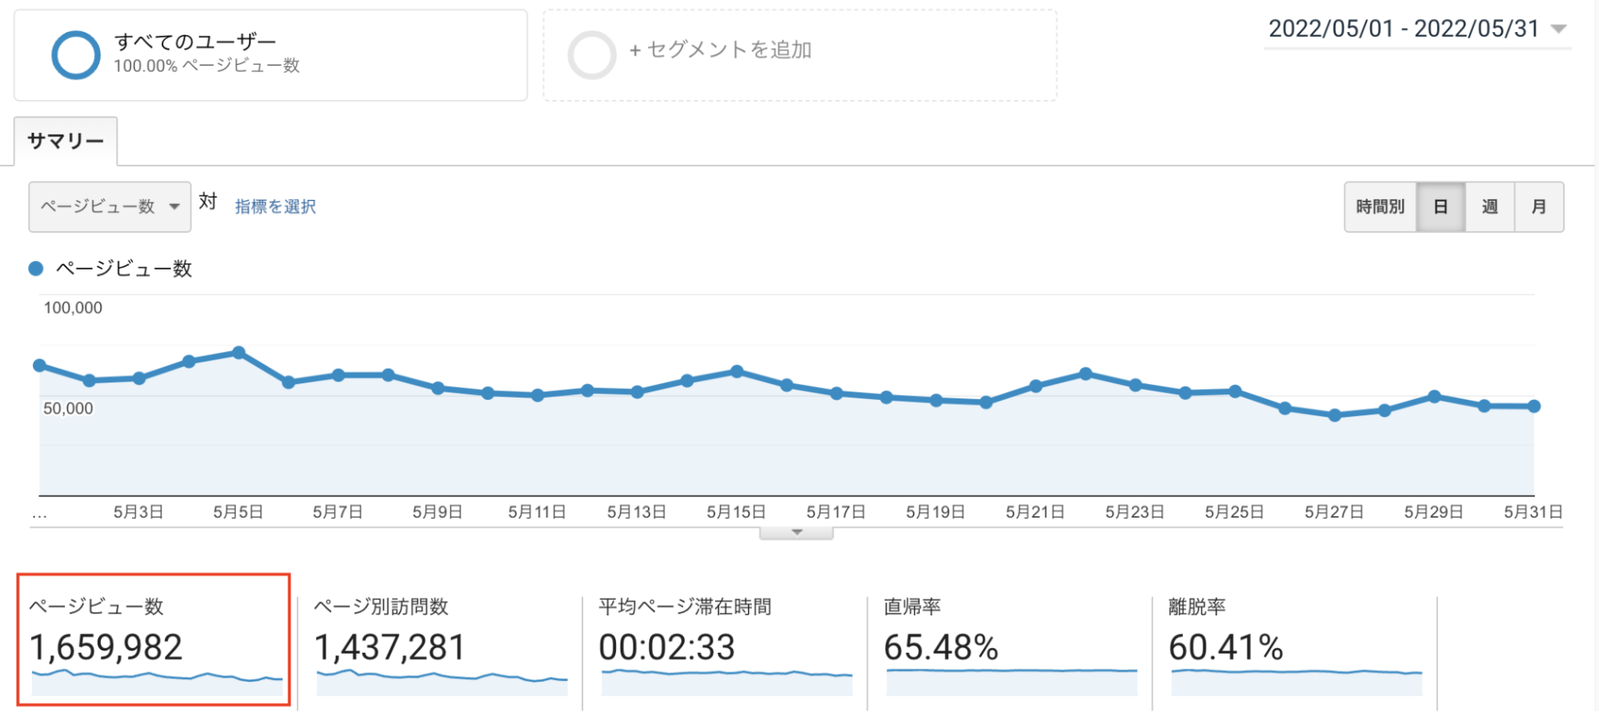Click the 50,000 y-axis label

pos(68,408)
